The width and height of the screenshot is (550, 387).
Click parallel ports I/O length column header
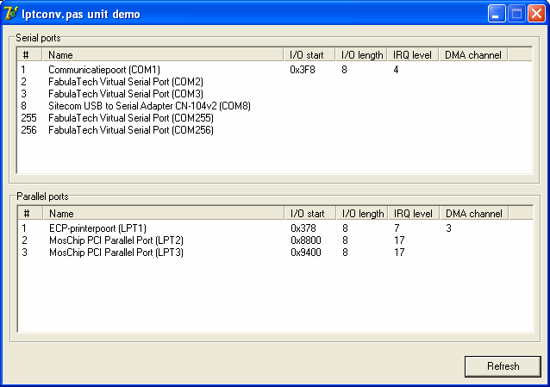363,213
